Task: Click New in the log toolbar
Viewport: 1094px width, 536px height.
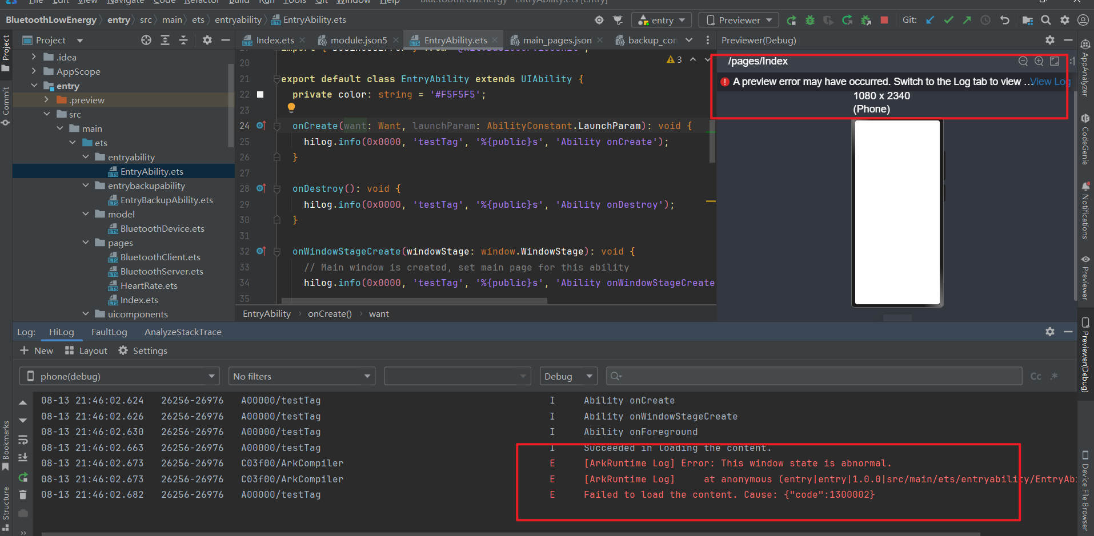Action: coord(37,350)
